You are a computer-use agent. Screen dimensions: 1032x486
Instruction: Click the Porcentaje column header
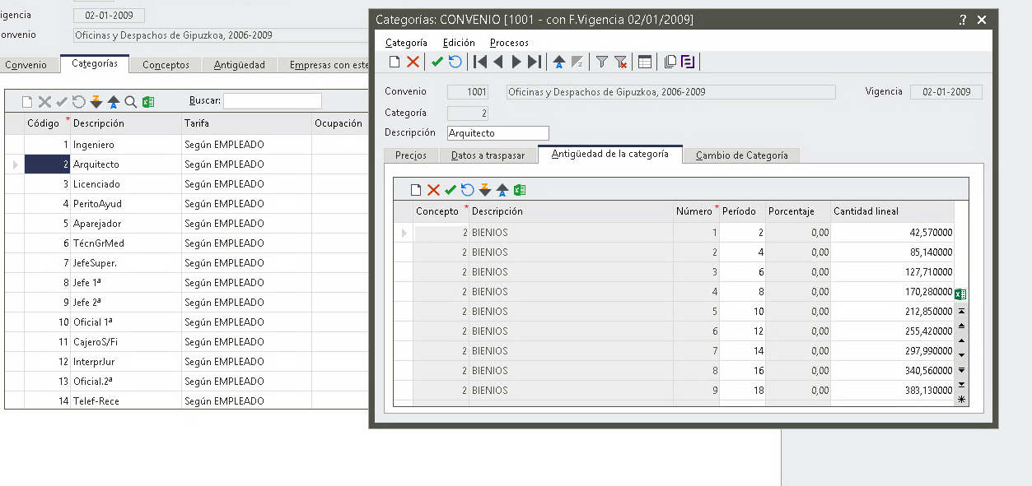coord(798,211)
